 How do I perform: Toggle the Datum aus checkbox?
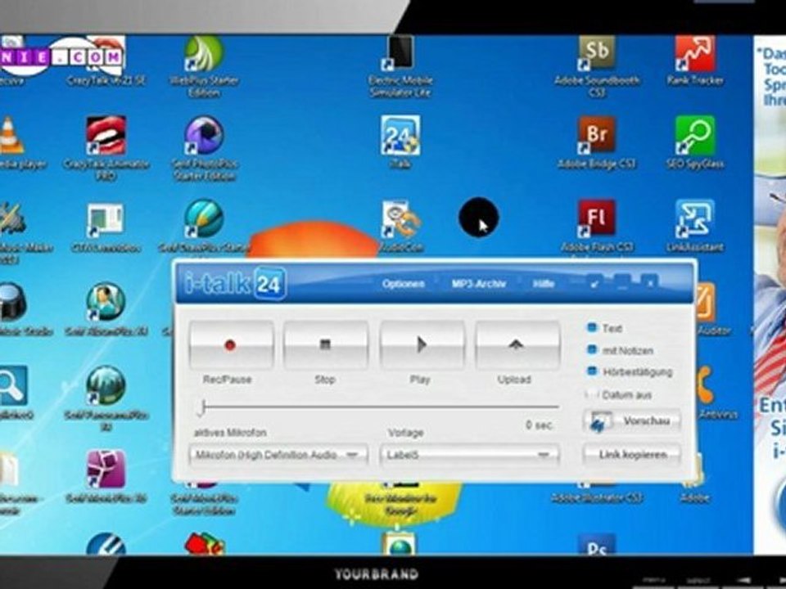pyautogui.click(x=592, y=394)
